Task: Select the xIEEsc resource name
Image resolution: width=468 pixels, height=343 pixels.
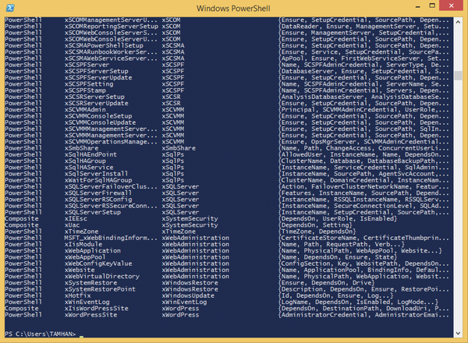Action: (x=76, y=218)
